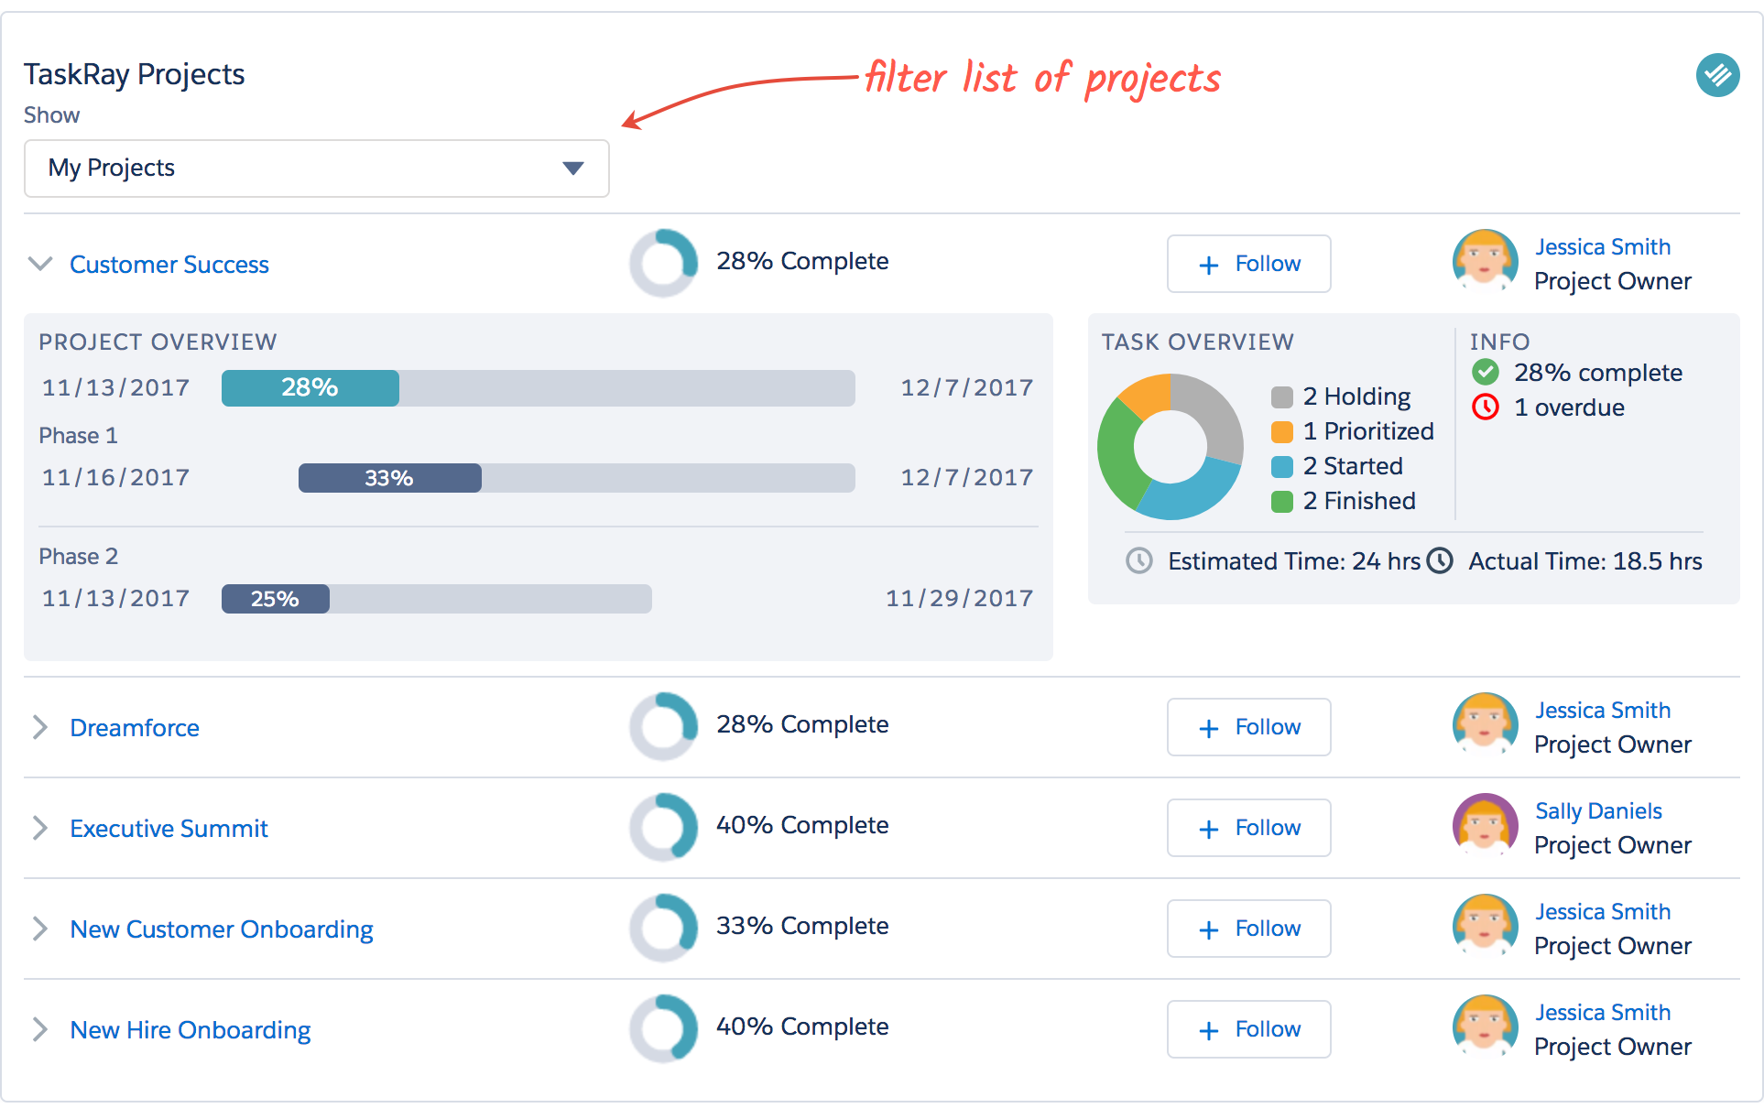Click the green Finished legend swatch
The width and height of the screenshot is (1764, 1119).
coord(1282,502)
